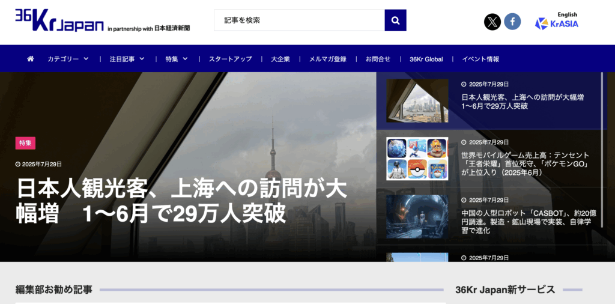Screen dimensions: 615x304
Task: Click the KrASIA English logo
Action: pos(557,22)
